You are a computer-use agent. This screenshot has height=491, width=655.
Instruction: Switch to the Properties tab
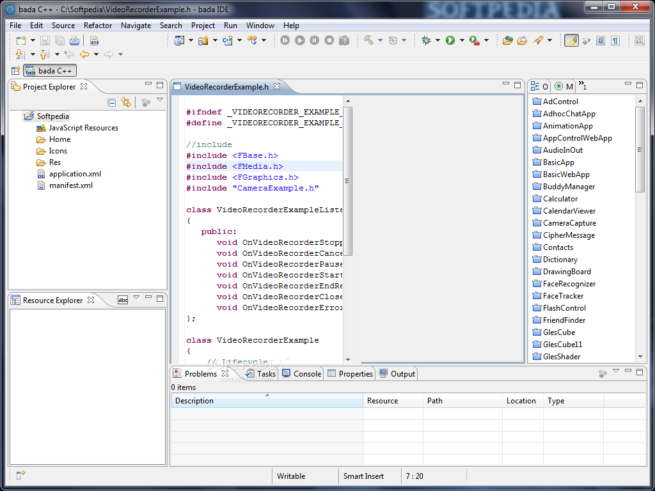350,373
